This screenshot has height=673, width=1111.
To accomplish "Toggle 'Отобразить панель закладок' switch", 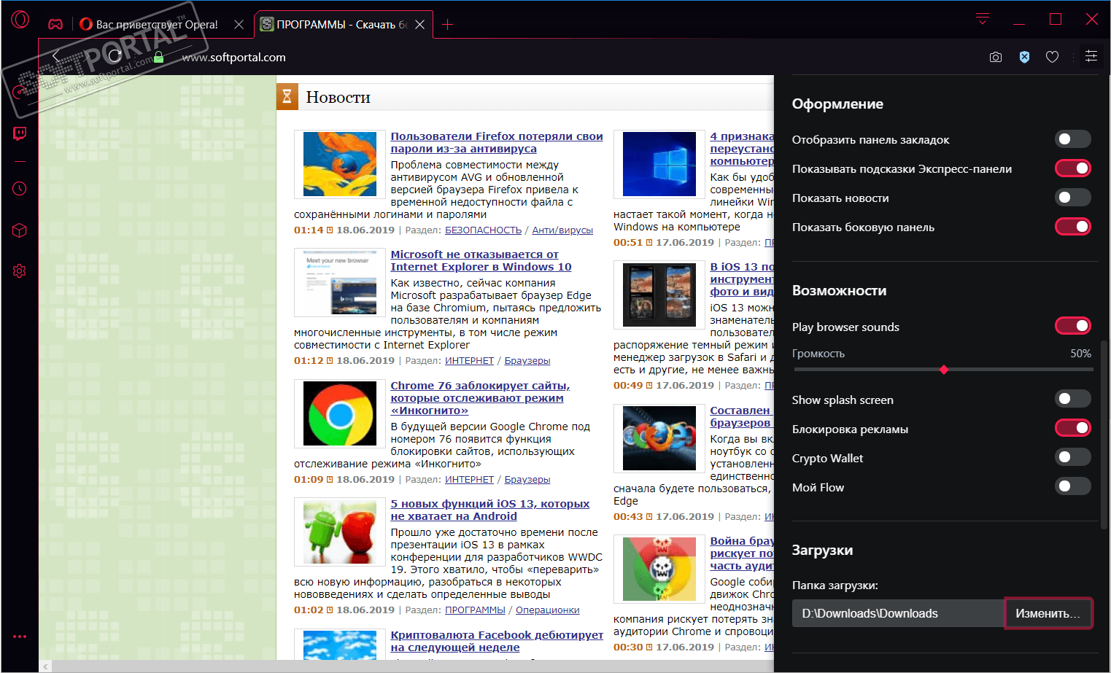I will tap(1072, 139).
